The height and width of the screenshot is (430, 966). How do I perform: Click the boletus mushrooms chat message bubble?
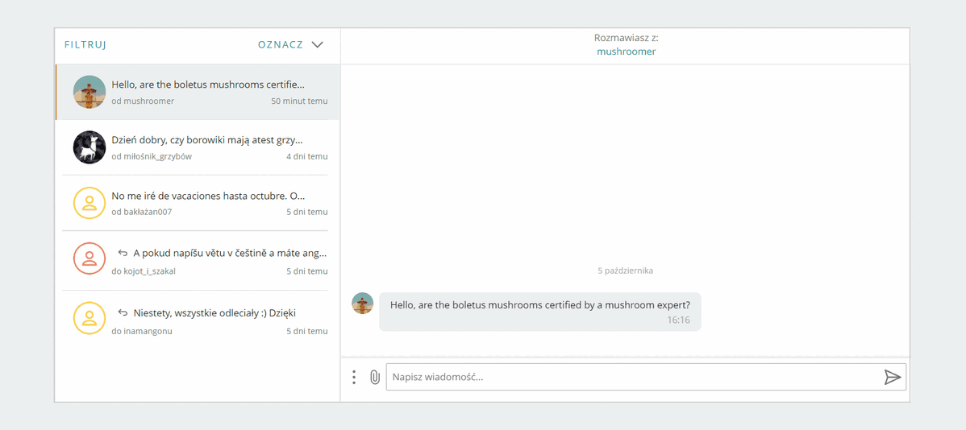(x=539, y=311)
